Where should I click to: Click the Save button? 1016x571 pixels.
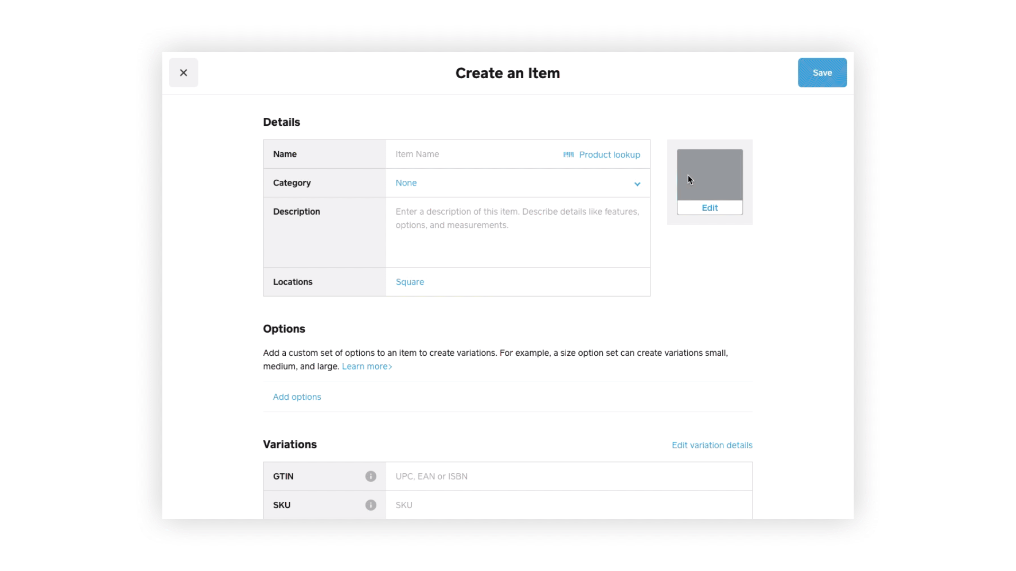pos(822,73)
